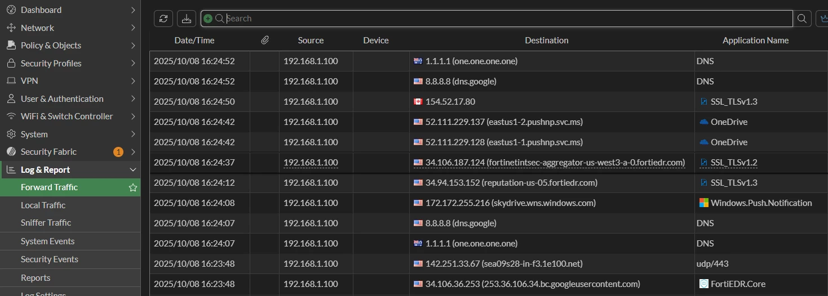828x296 pixels.
Task: Click the timestamp 2025/10/08 16:24:12
Action: click(x=194, y=183)
